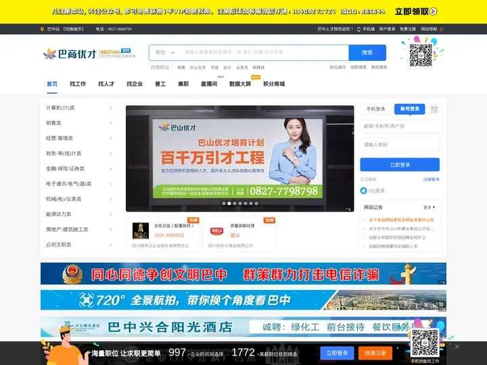Expand the 机械(电)/仪表类 category arrow
The width and height of the screenshot is (487, 365).
110,199
